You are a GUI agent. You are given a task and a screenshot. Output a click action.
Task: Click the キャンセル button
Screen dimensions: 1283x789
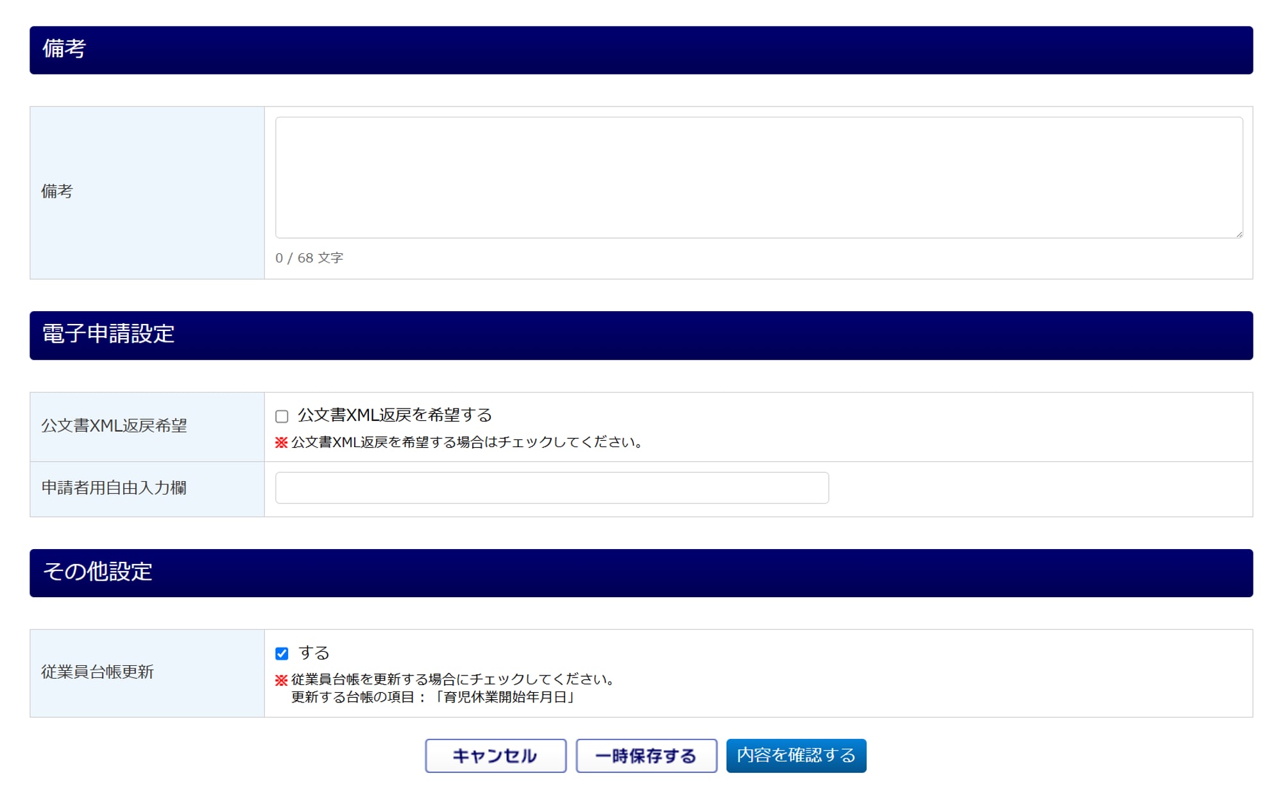click(x=496, y=756)
